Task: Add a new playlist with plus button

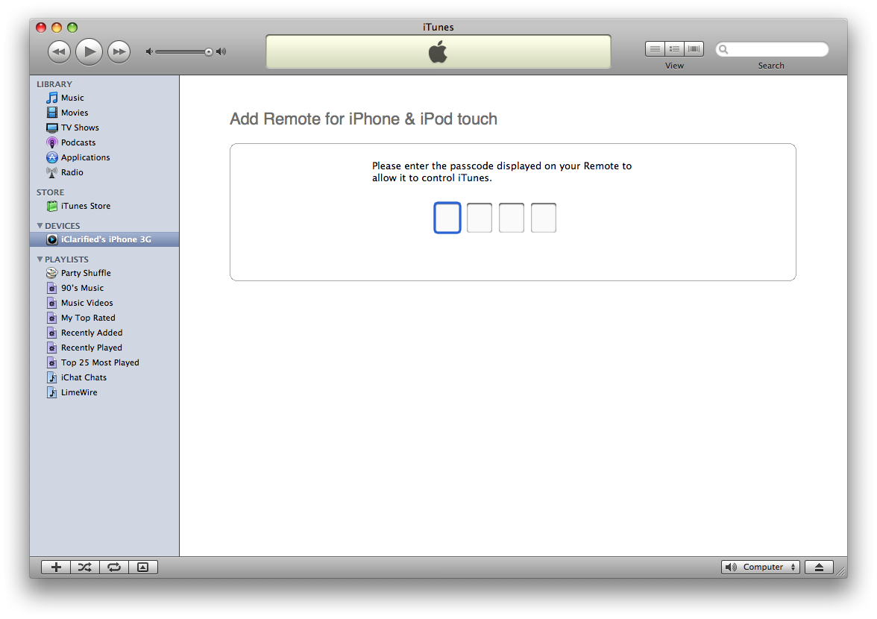Action: (56, 567)
